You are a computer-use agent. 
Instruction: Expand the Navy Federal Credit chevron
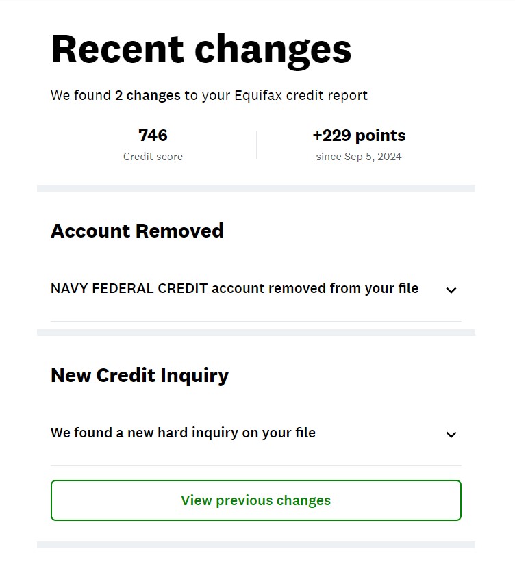tap(451, 290)
